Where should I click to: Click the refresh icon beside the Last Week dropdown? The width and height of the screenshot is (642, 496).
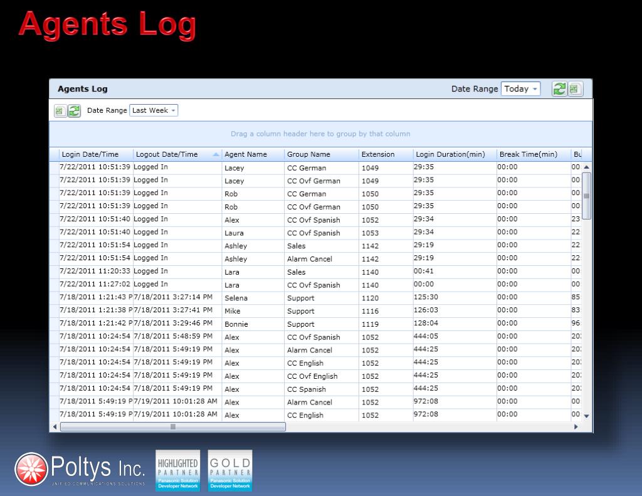click(74, 110)
